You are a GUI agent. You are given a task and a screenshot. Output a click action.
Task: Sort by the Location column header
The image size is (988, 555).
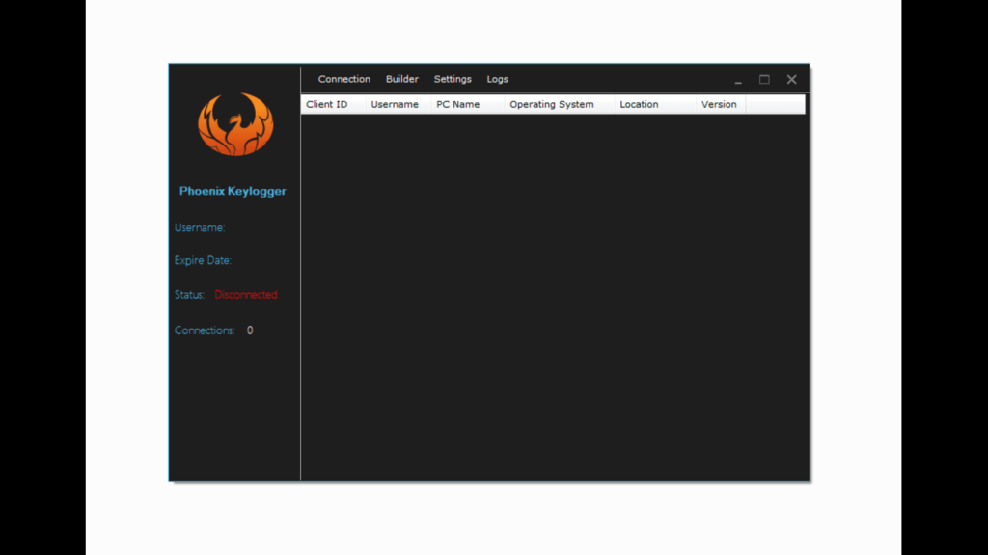(655, 104)
